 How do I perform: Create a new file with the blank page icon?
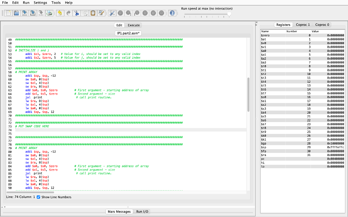coord(8,13)
